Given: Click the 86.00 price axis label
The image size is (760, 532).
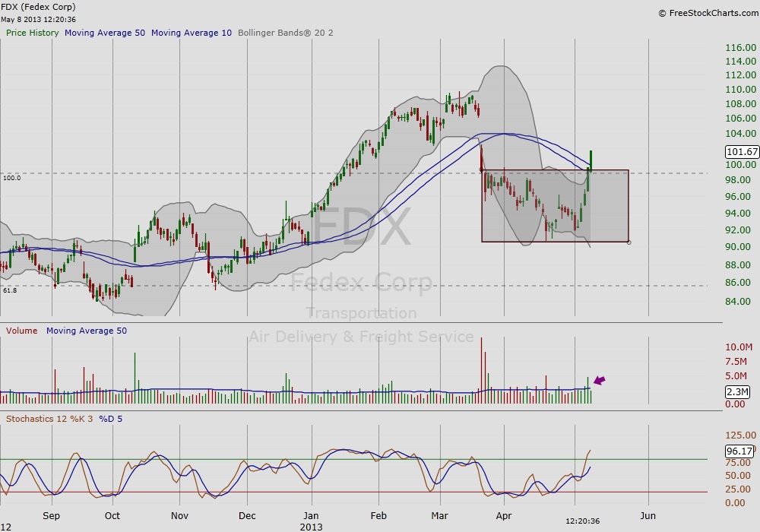Looking at the screenshot, I should (738, 283).
